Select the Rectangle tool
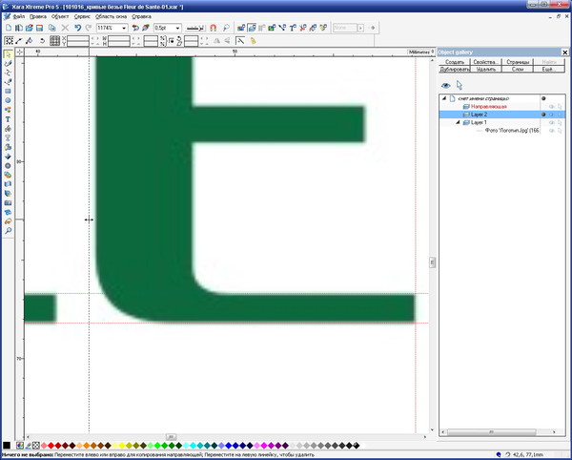 point(8,92)
